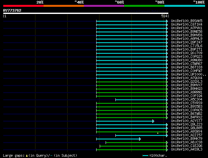Open the UniRef100_Q9FZ47 hit link
208x158 pixels.
186,43
